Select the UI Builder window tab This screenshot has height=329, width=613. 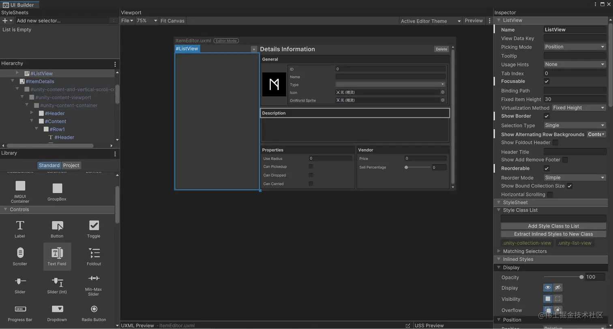pyautogui.click(x=19, y=5)
